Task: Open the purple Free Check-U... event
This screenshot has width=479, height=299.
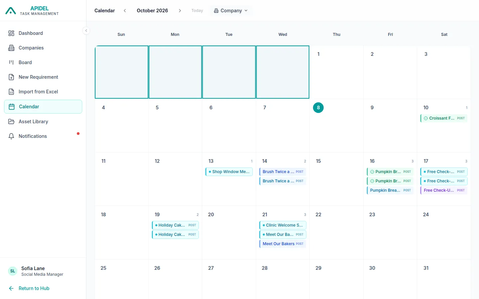Action: tap(444, 190)
